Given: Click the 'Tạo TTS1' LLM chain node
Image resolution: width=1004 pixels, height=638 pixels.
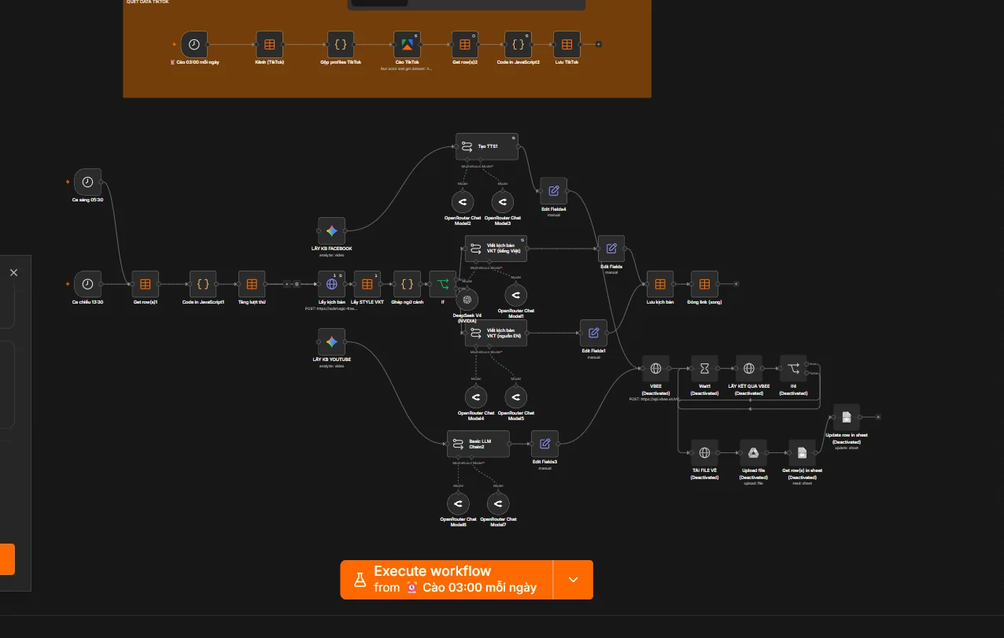Looking at the screenshot, I should pos(487,146).
